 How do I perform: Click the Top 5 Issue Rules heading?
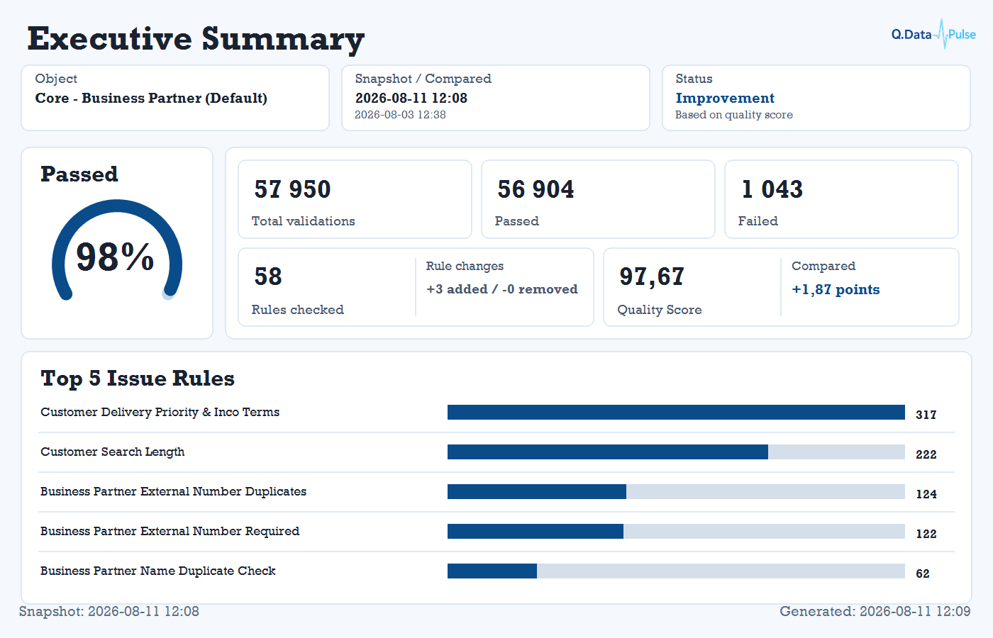point(138,378)
